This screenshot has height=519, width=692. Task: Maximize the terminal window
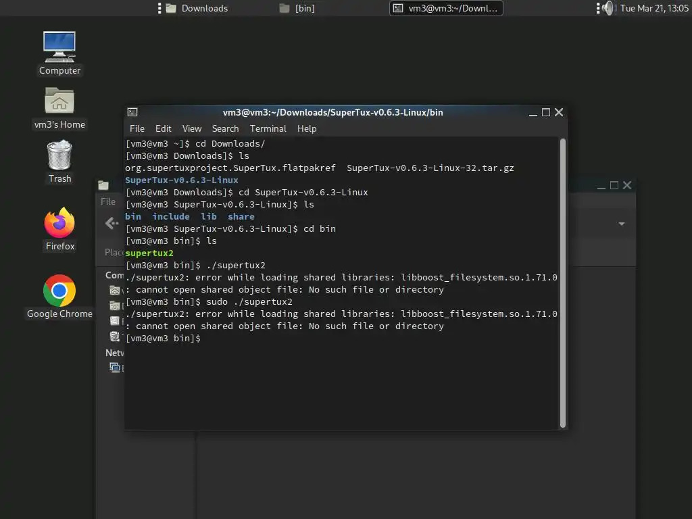(546, 113)
